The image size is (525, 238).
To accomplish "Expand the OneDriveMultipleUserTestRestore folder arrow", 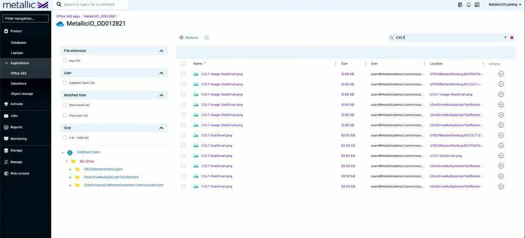I will click(71, 177).
